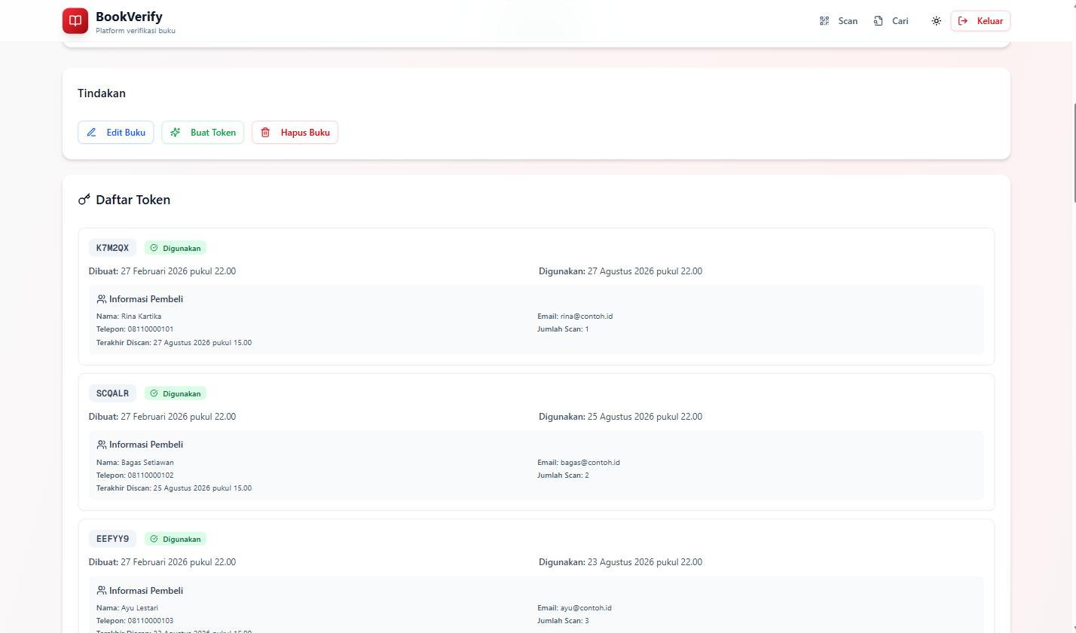The image size is (1076, 633).
Task: Click the QR scan icon in header
Action: click(824, 21)
